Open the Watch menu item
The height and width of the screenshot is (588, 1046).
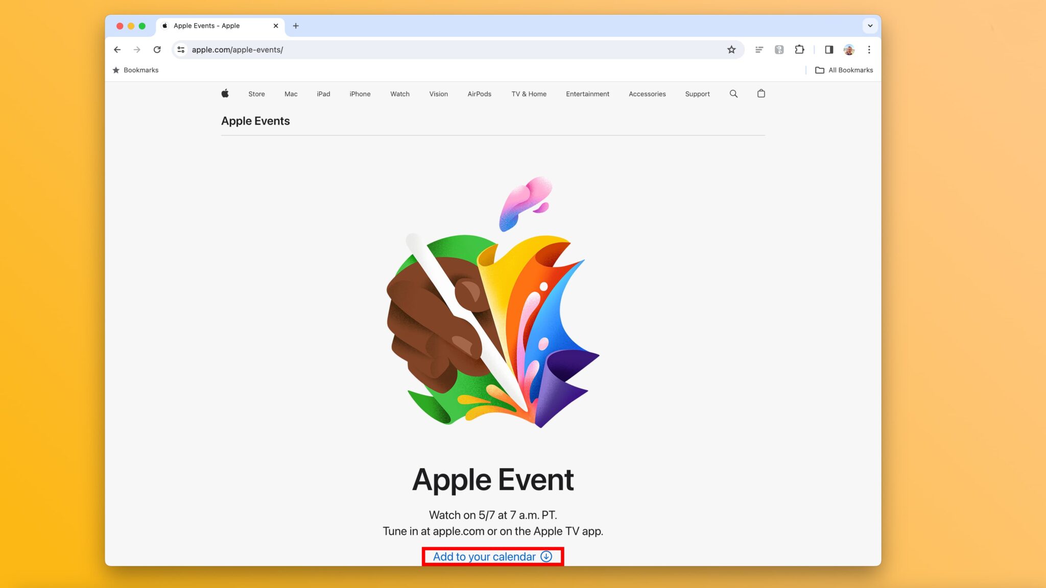coord(400,94)
